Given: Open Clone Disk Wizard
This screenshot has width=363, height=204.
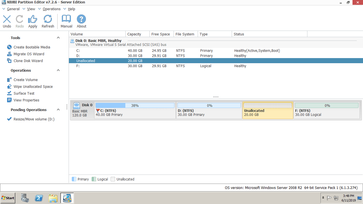Looking at the screenshot, I should [x=28, y=61].
